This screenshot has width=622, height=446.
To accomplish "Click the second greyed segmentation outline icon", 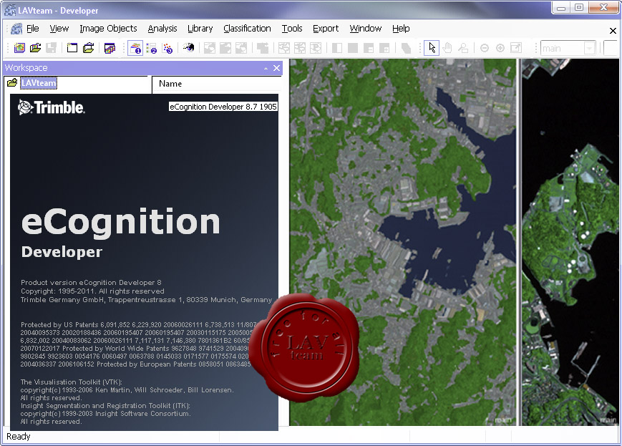I will (300, 49).
